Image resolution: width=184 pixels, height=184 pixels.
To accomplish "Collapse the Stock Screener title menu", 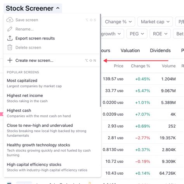I will 33,8.
